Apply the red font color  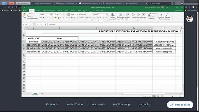[x=59, y=18]
